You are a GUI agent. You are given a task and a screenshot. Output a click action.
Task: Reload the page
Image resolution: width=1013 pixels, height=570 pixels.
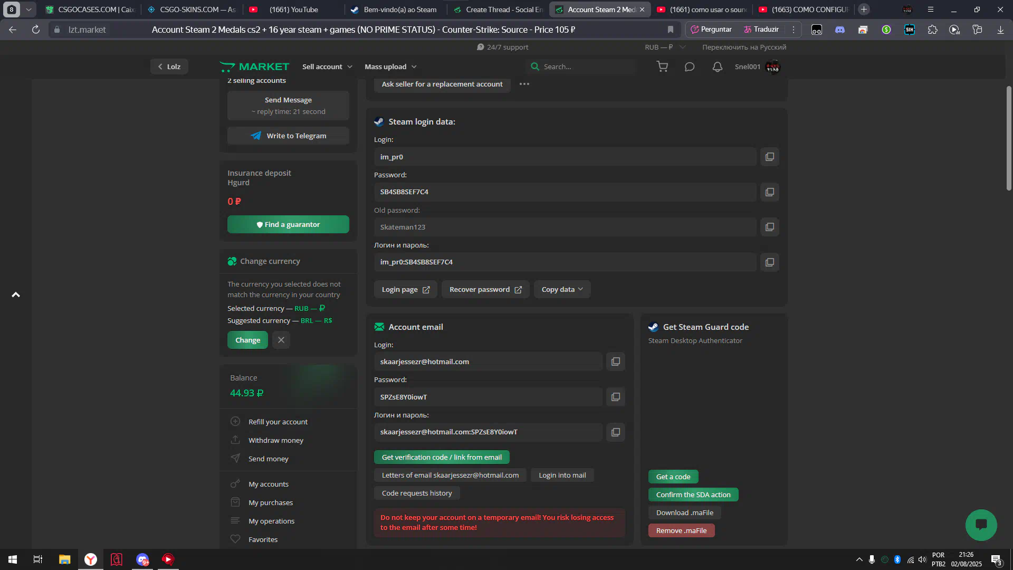click(x=36, y=30)
